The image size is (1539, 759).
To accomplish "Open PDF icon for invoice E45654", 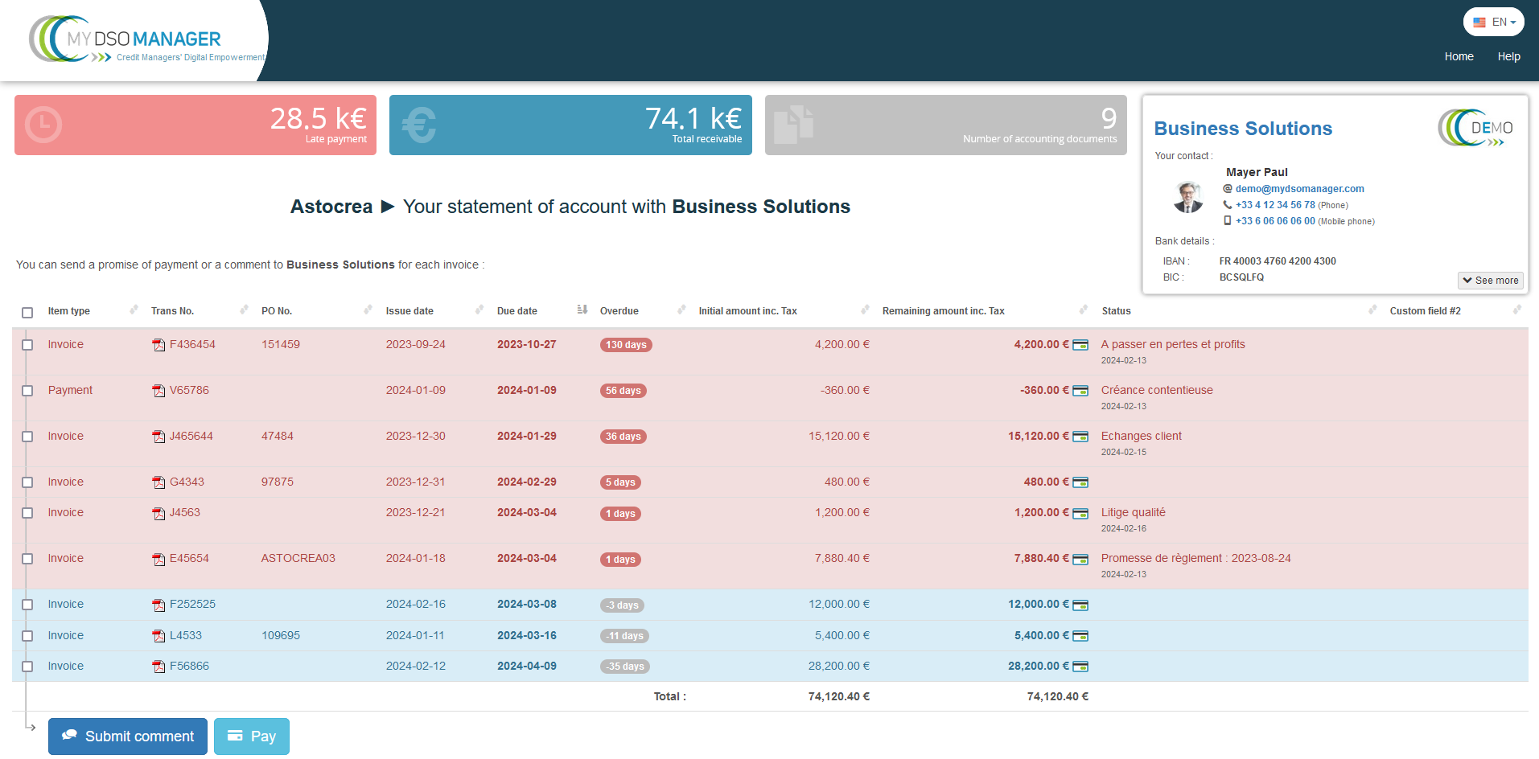I will coord(158,559).
